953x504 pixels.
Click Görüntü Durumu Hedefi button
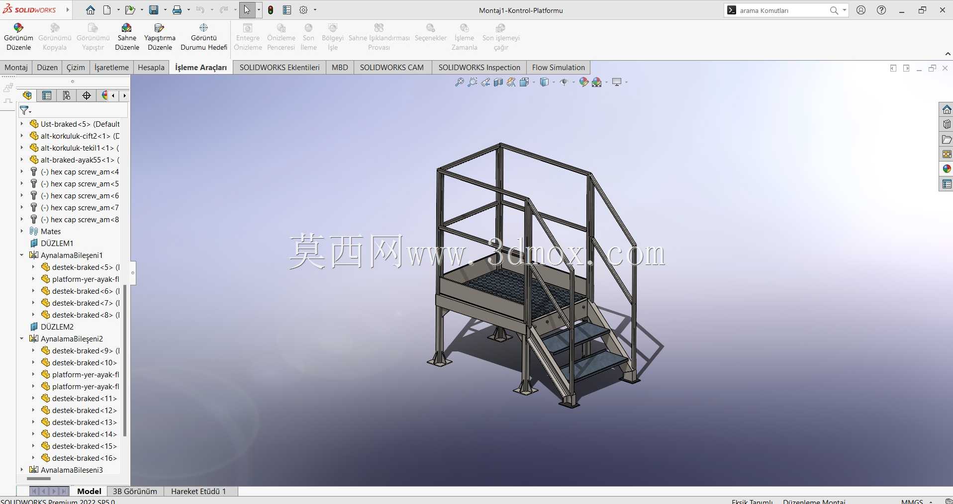pyautogui.click(x=204, y=37)
